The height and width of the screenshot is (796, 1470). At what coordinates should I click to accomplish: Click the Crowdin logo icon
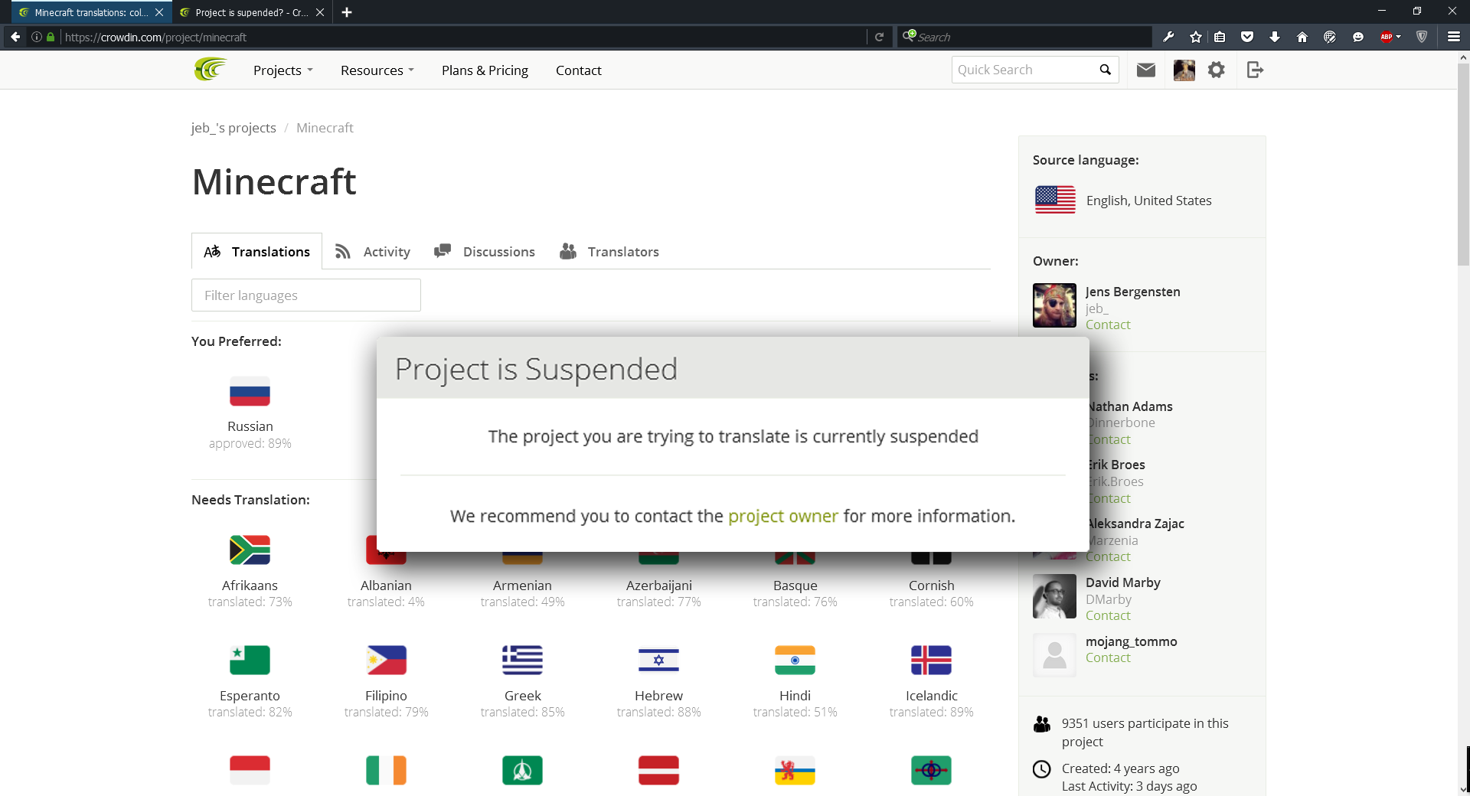point(211,70)
